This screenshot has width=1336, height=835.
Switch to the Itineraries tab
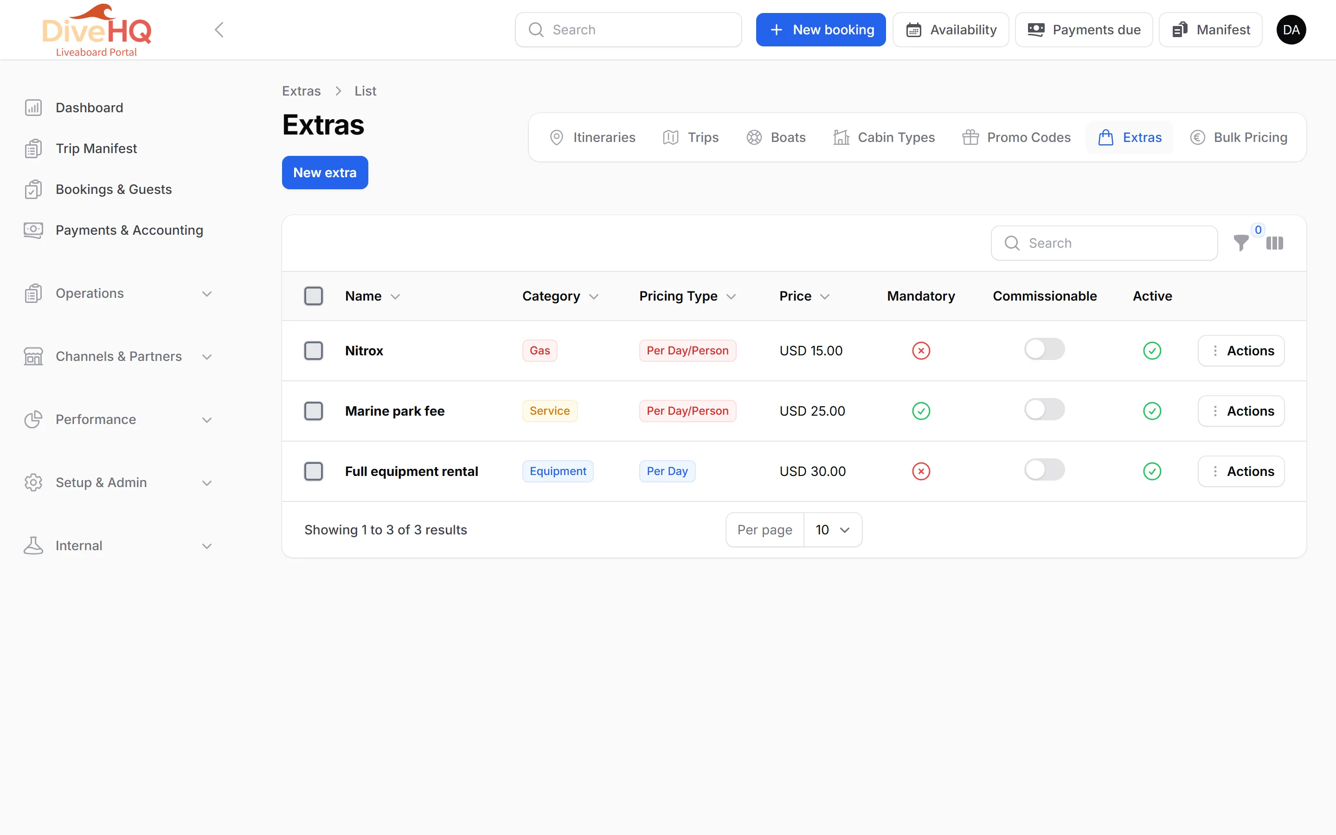(x=592, y=137)
